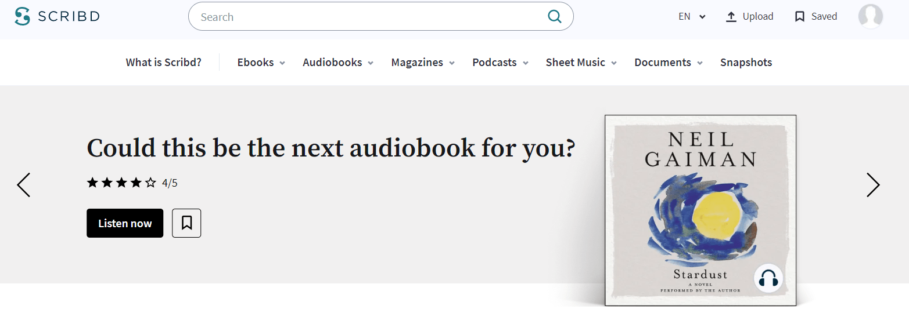Expand the Magazines menu
This screenshot has height=324, width=909.
coord(423,63)
